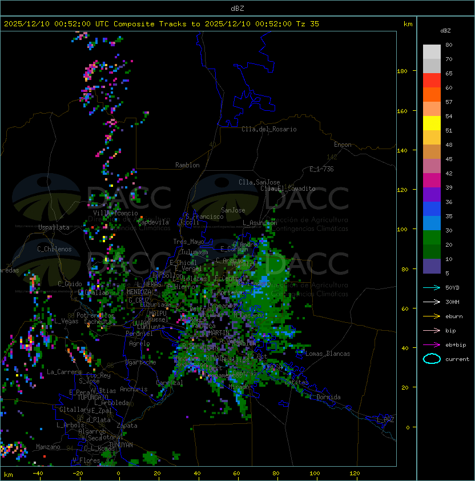Click the 'Tz 35' threshold text in header

(x=308, y=24)
